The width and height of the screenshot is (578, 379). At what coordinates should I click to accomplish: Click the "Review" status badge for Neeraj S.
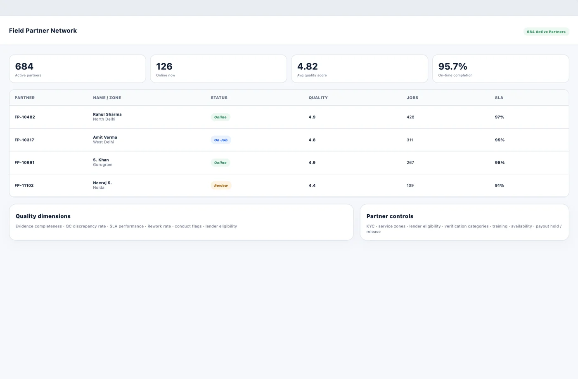point(221,186)
